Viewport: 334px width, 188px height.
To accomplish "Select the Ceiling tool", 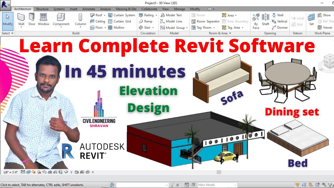I will pyautogui.click(x=98, y=21).
